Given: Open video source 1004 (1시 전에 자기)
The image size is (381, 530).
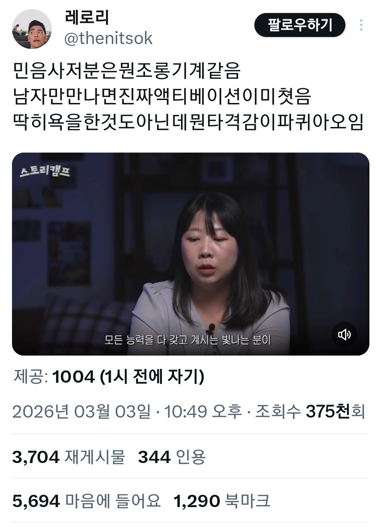Looking at the screenshot, I should click(128, 377).
